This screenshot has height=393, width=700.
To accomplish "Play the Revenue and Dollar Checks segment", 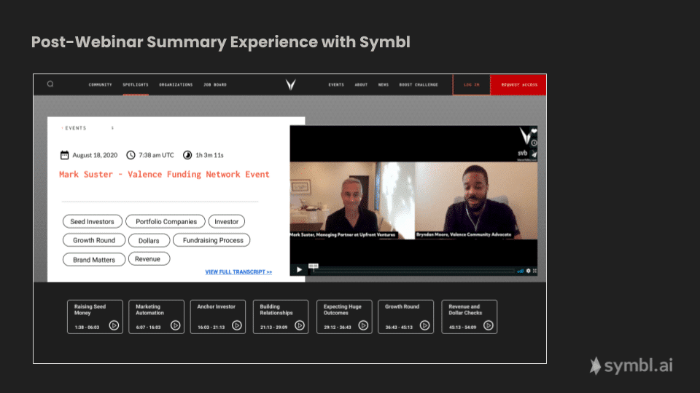I will (x=488, y=325).
